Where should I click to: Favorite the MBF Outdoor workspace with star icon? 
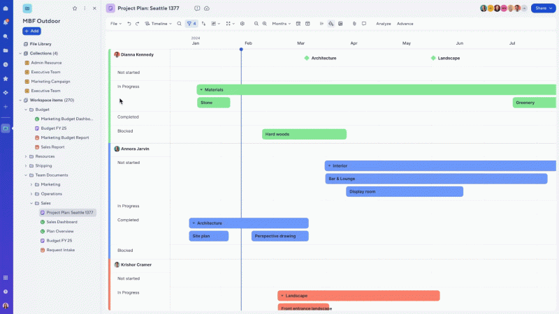point(75,8)
